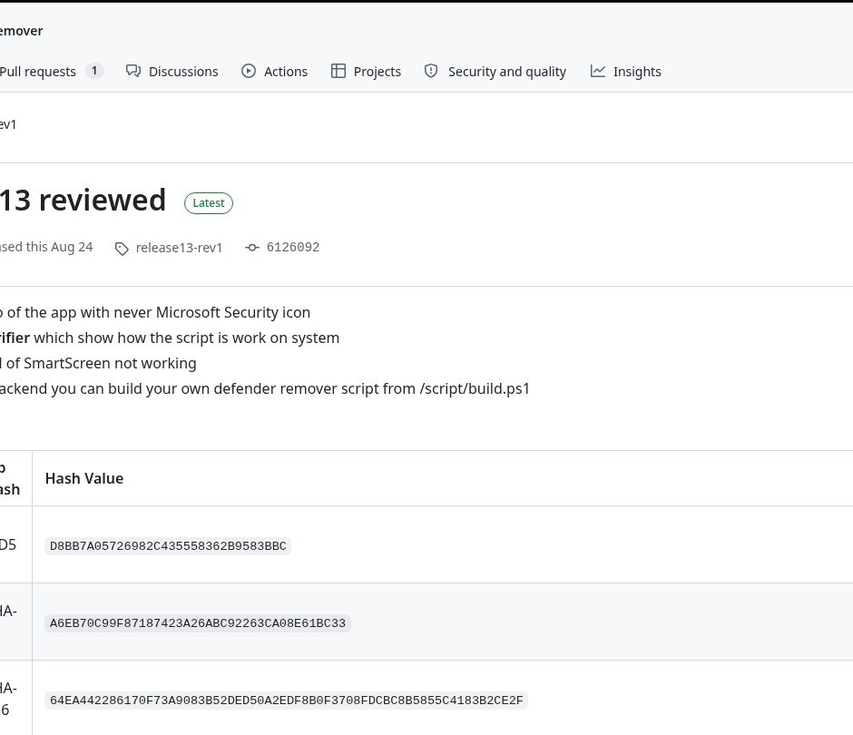The image size is (853, 735).
Task: Select the MD5 hash D8BB7A05726982C435558362B9583BBC
Action: click(168, 545)
